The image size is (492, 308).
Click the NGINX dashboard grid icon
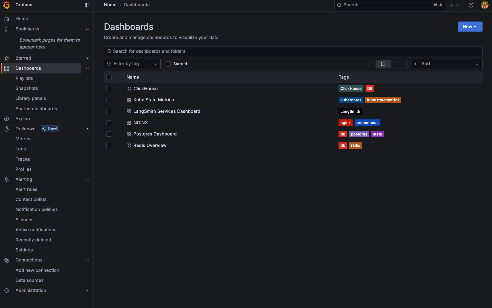click(129, 123)
